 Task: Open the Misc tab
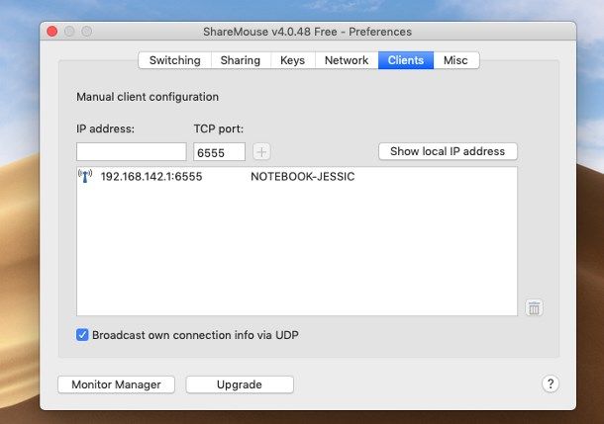click(456, 60)
